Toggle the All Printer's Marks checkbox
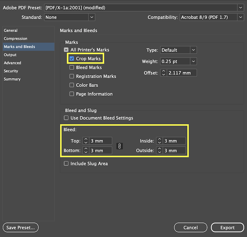This screenshot has width=247, height=237. click(x=67, y=50)
